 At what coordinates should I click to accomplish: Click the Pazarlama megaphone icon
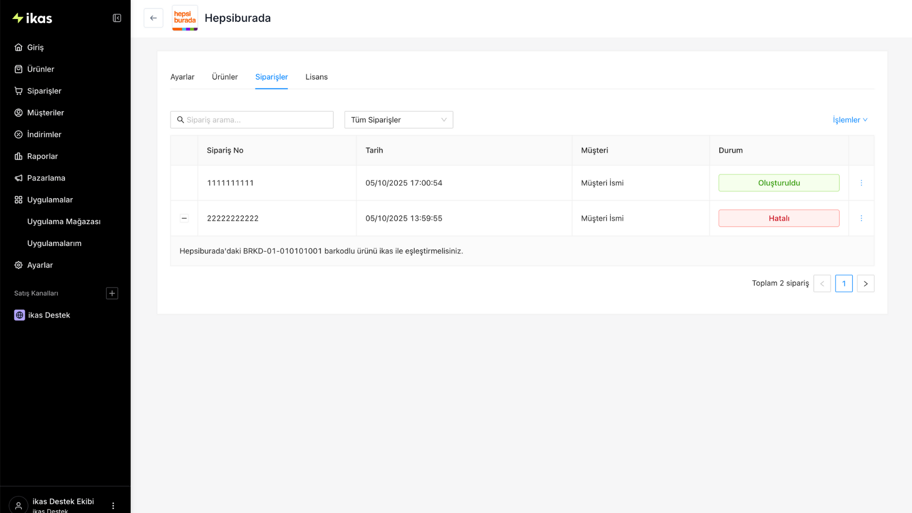19,178
